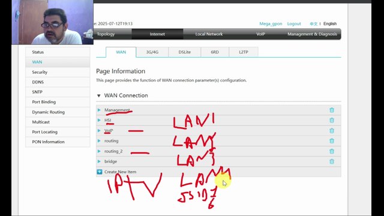Viewport: 384px width, 216px height.
Task: Expand the VoIP connection entry
Action: point(99,131)
